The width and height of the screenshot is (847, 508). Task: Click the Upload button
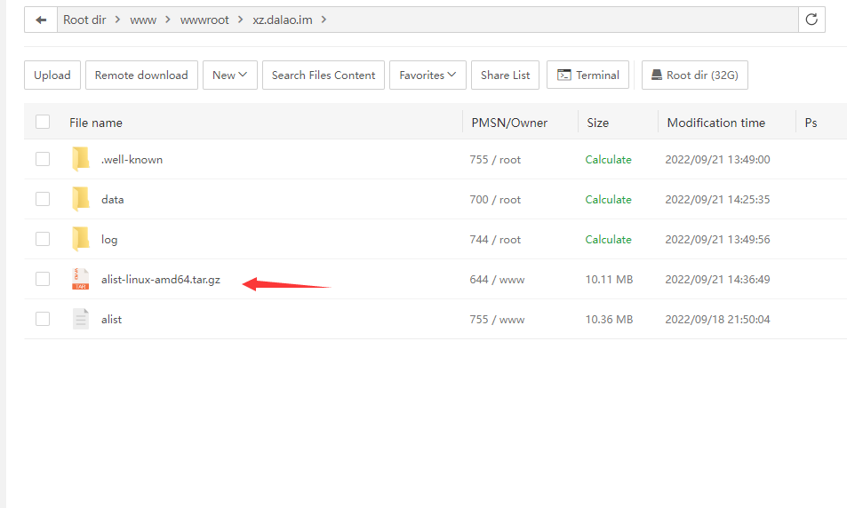click(52, 75)
